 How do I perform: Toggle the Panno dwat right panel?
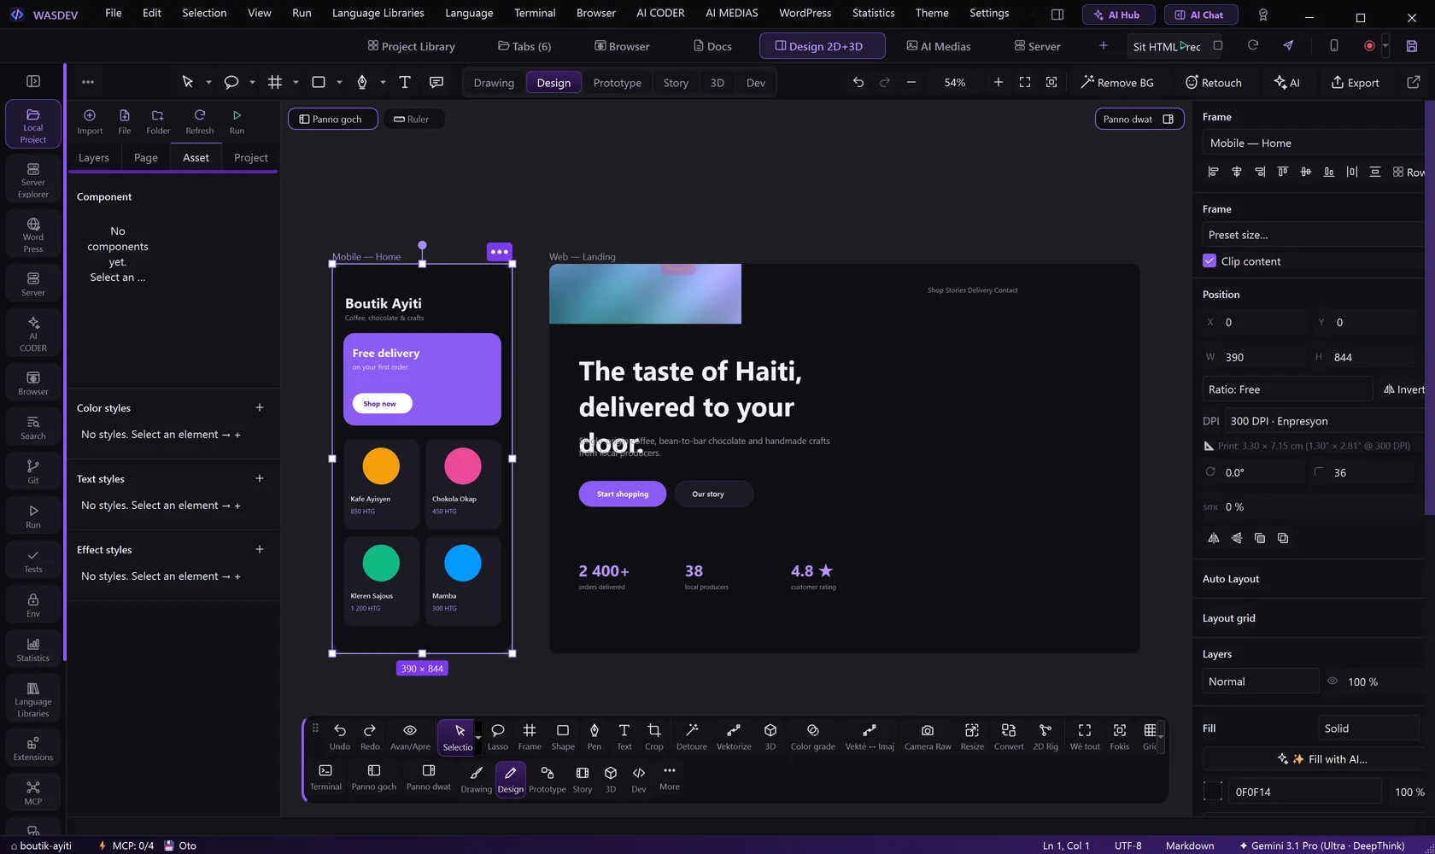[1139, 119]
